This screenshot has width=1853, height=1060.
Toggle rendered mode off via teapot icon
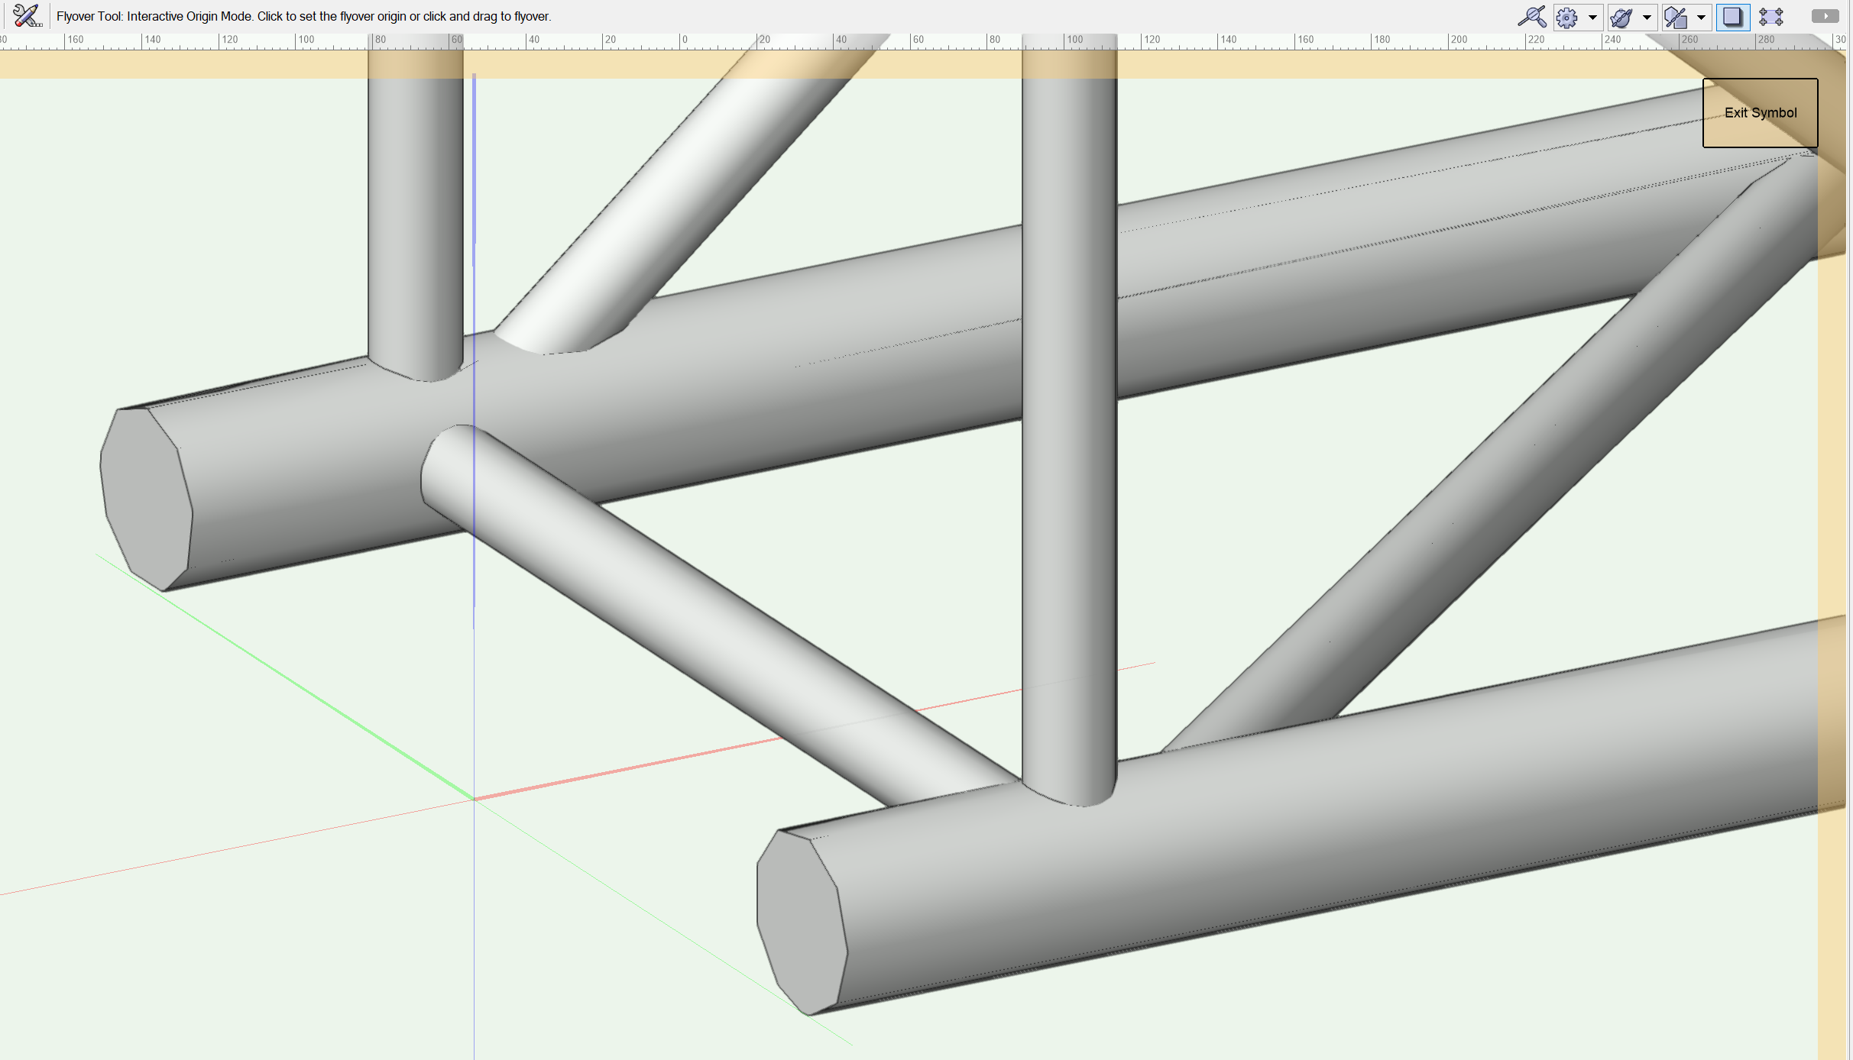click(1621, 17)
